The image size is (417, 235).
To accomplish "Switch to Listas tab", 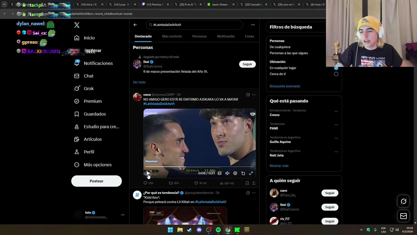I will coord(250,36).
